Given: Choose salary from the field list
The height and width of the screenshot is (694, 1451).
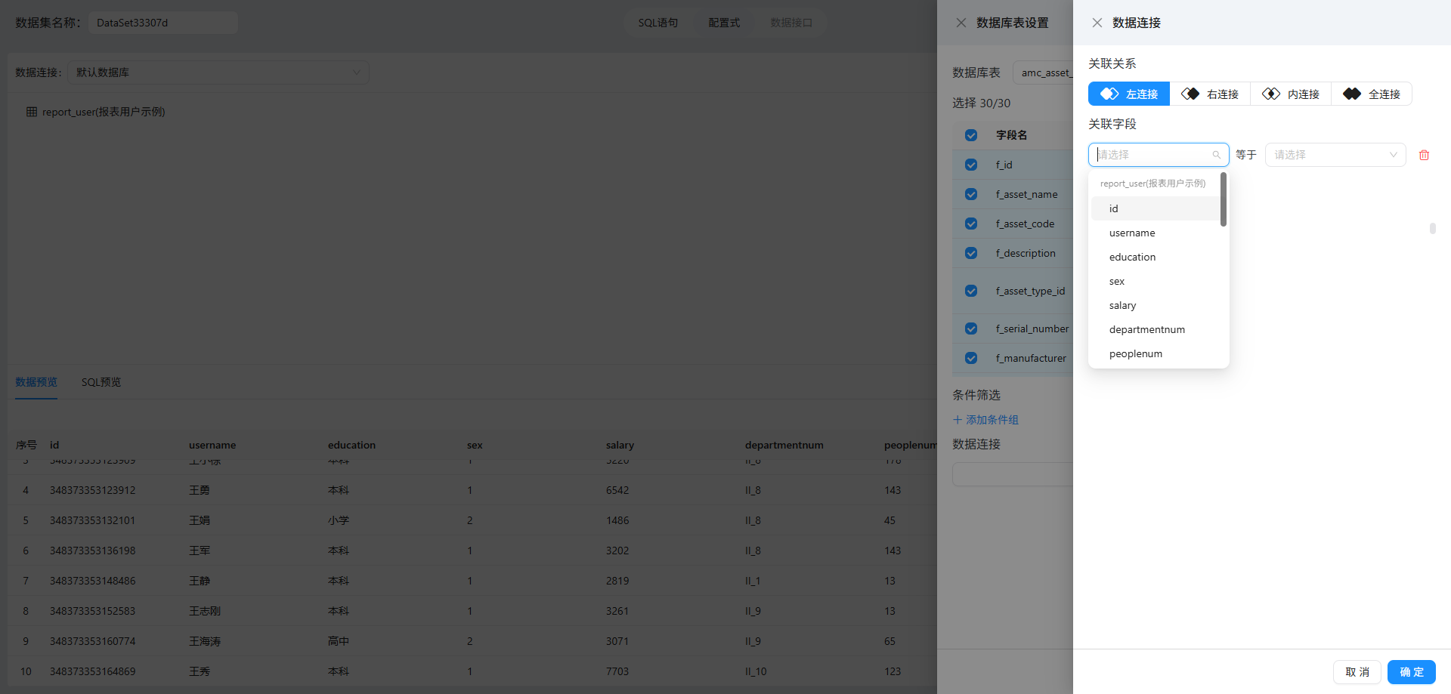Looking at the screenshot, I should (1156, 305).
